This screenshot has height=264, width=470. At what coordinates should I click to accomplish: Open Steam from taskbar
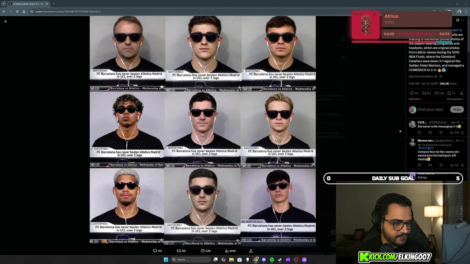(280, 260)
